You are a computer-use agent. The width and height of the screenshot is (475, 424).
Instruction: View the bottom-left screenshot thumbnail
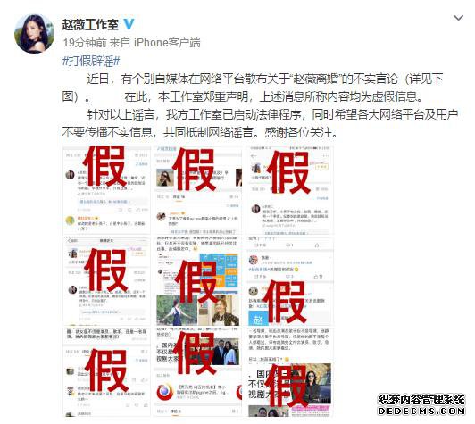pos(106,373)
